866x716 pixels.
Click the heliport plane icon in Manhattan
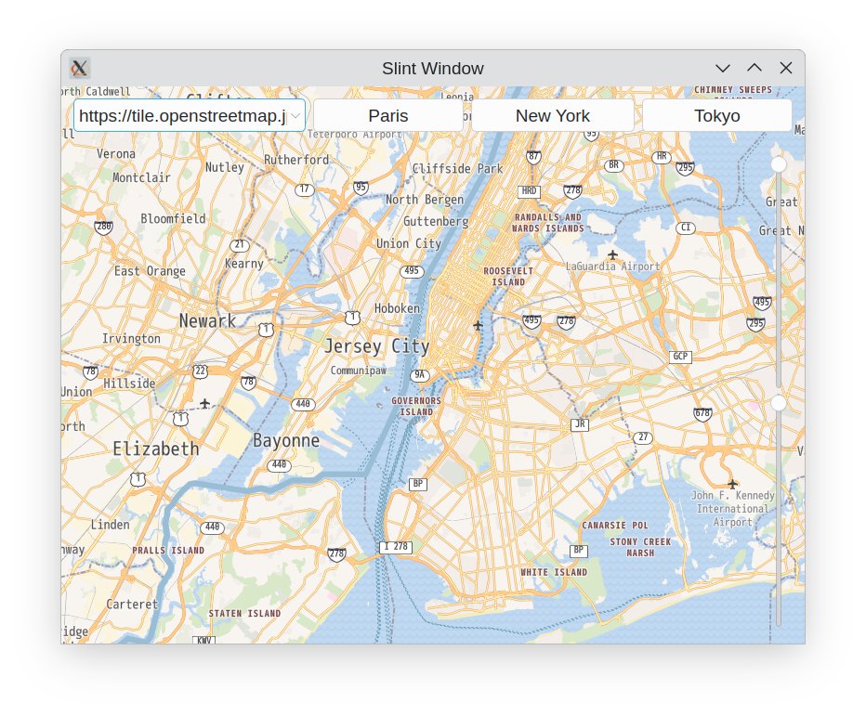click(478, 326)
